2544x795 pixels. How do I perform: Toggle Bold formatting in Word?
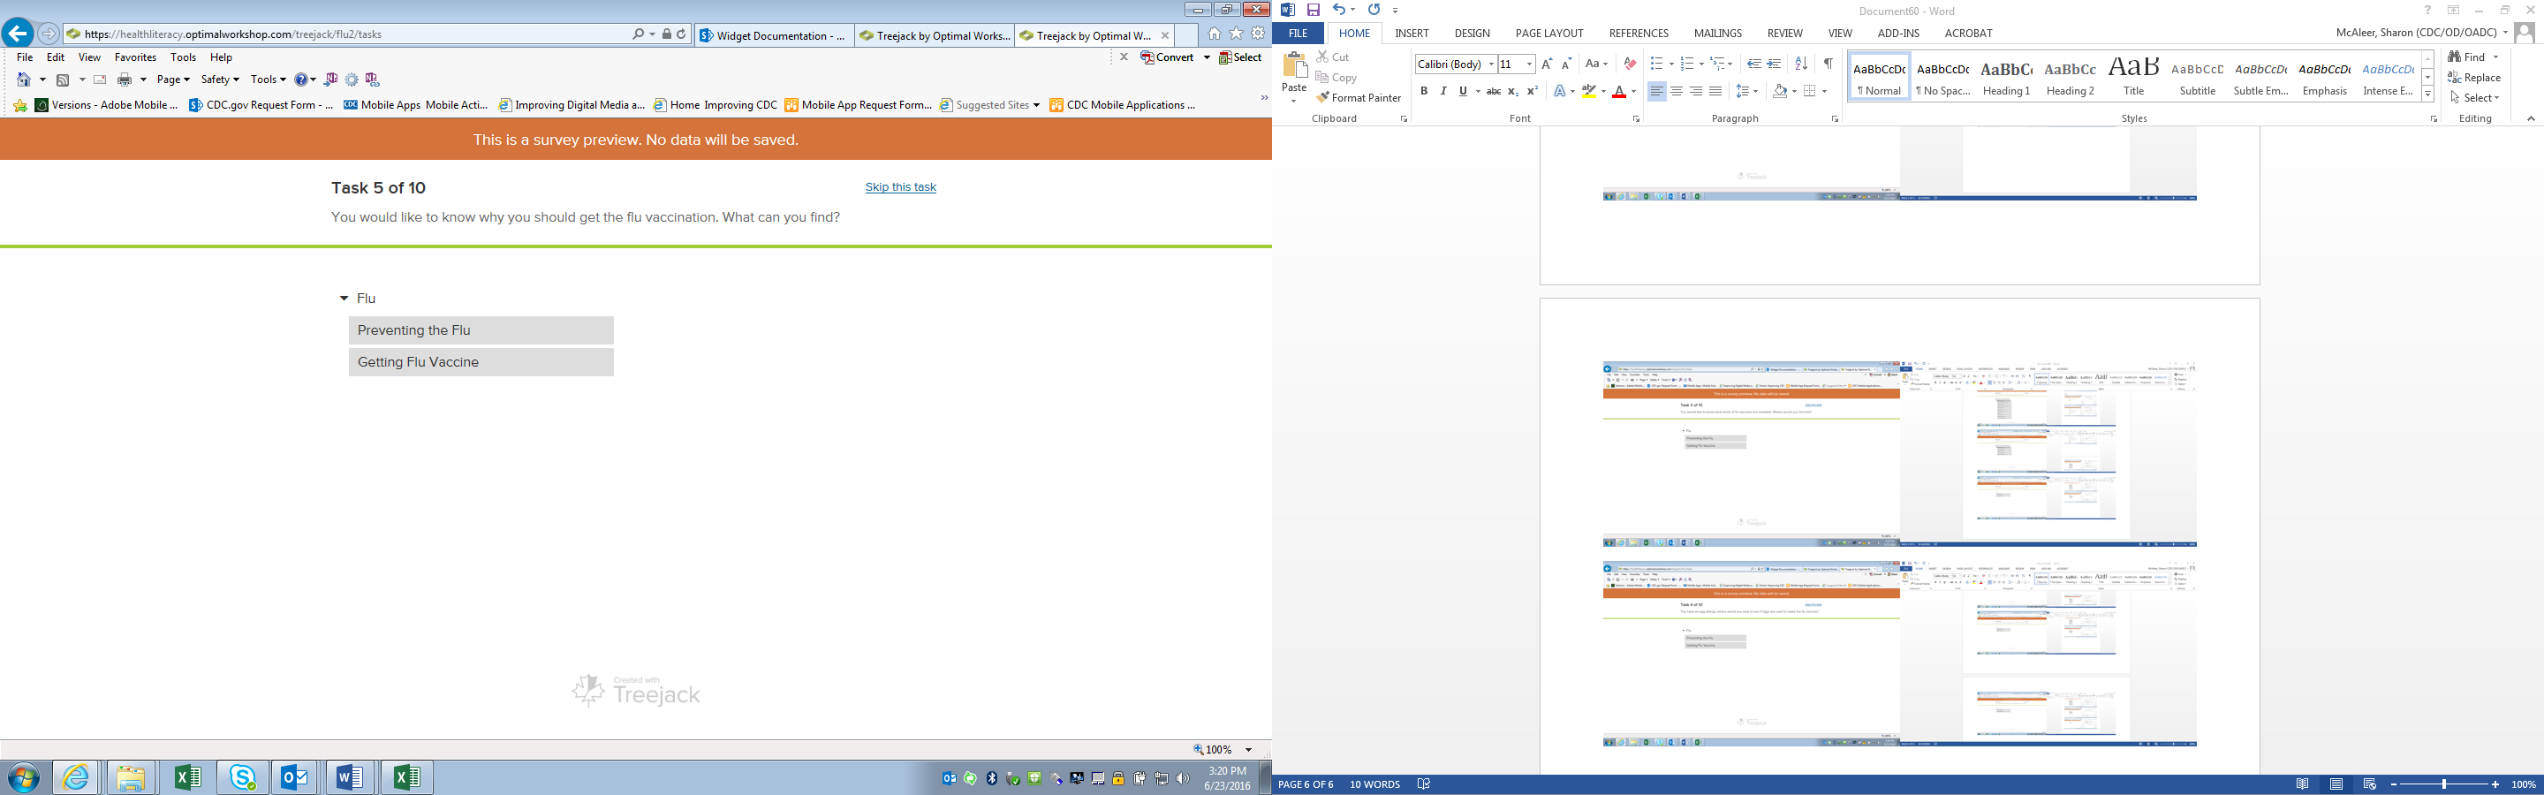click(1424, 92)
